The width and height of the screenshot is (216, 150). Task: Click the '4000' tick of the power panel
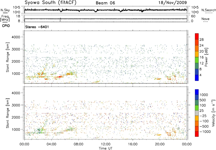coord(16,37)
